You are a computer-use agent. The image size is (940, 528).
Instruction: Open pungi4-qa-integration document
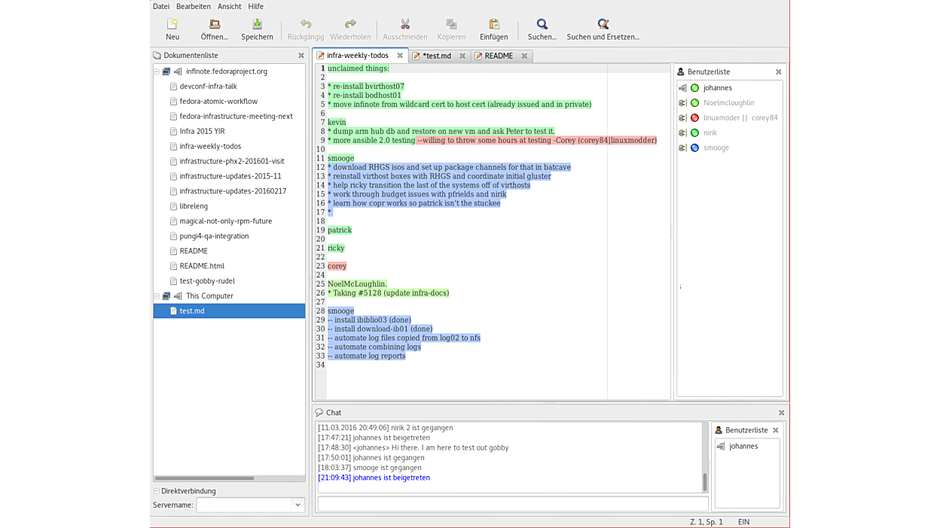(214, 236)
